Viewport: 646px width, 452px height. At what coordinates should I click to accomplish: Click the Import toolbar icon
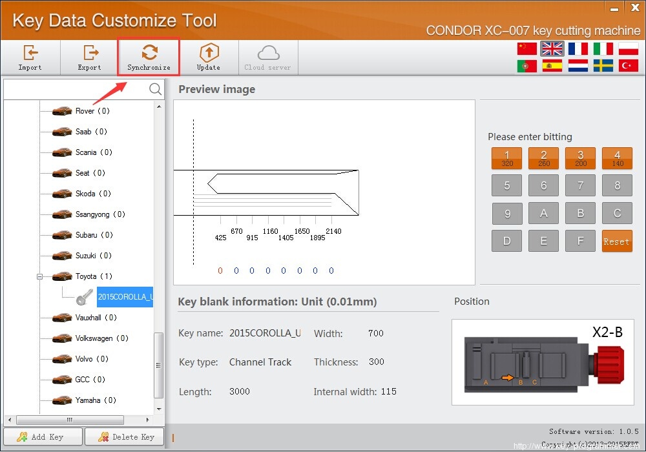click(x=30, y=57)
